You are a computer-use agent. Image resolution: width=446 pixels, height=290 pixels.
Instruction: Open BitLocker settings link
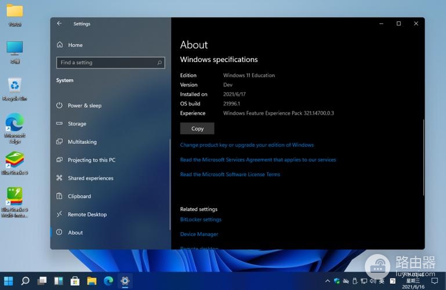click(201, 219)
